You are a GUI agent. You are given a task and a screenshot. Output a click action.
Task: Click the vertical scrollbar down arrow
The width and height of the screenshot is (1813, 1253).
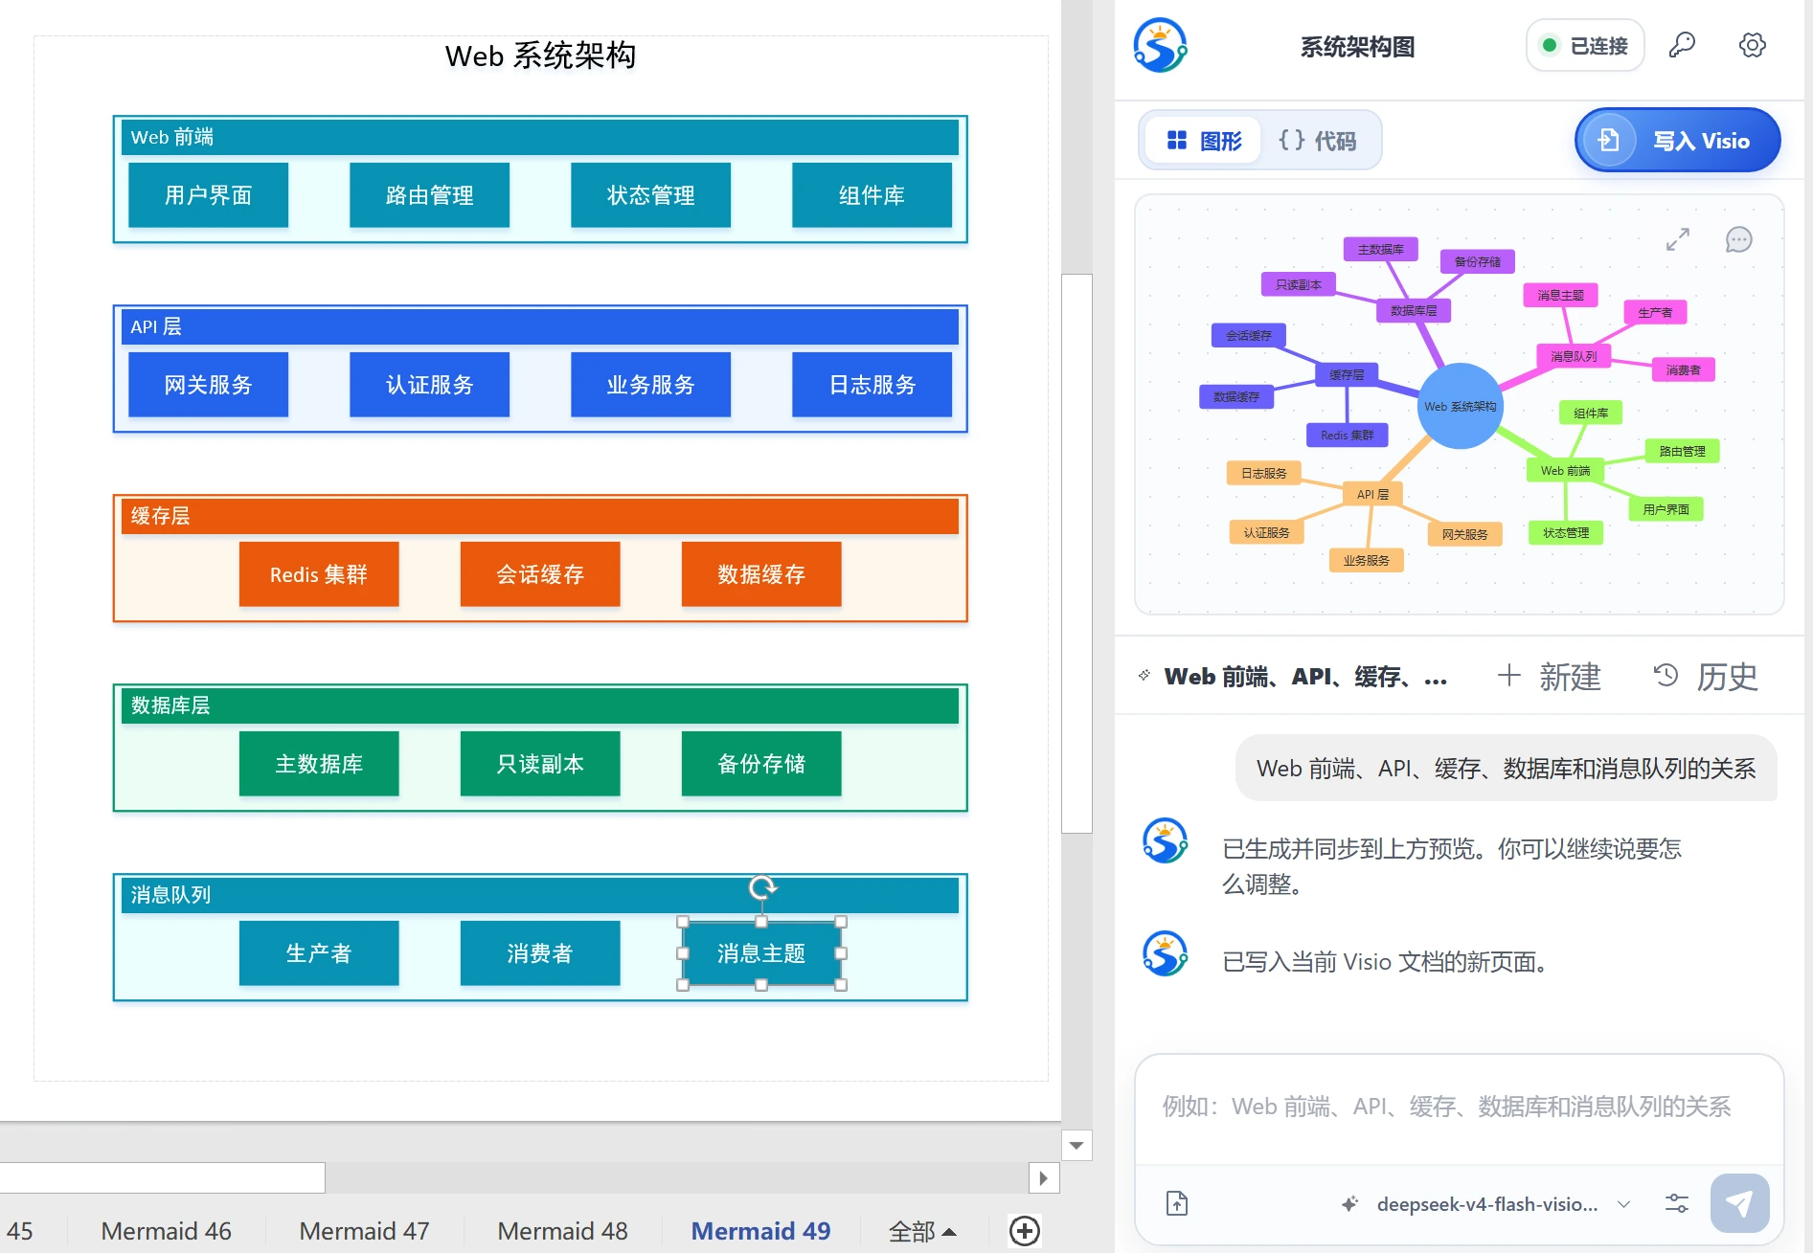click(1076, 1145)
